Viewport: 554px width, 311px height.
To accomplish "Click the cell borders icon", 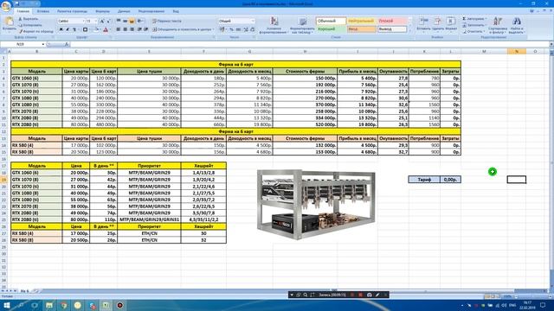I will 85,29.
